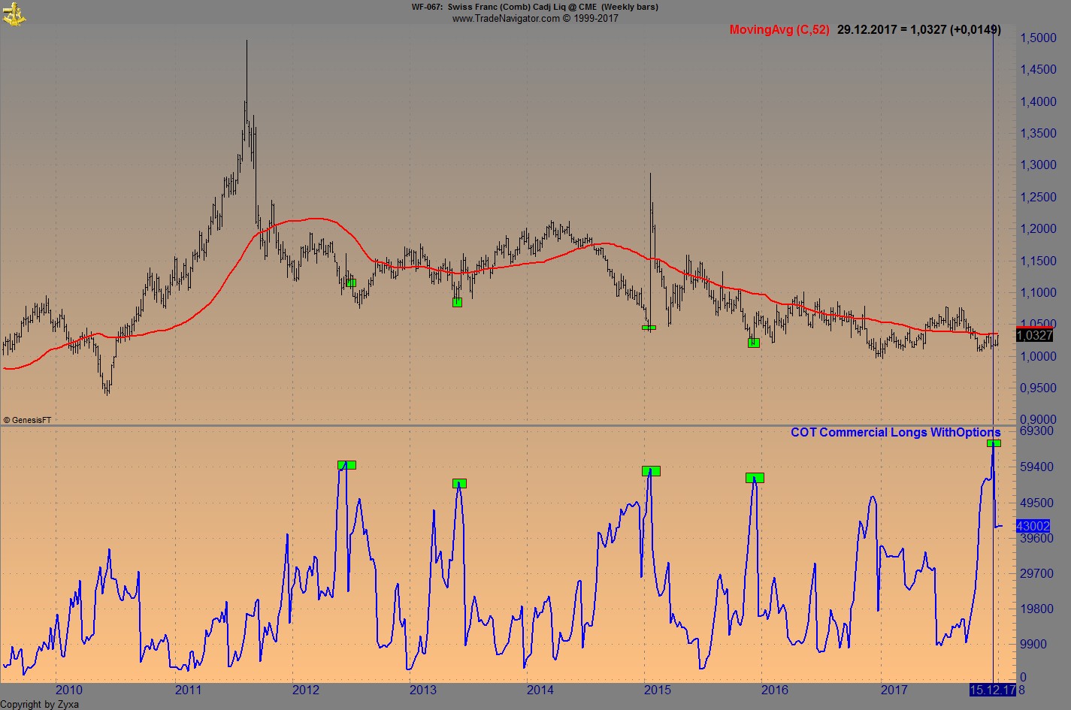Select green marker at early 2015 price low
Viewport: 1071px width, 710px height.
pos(649,328)
